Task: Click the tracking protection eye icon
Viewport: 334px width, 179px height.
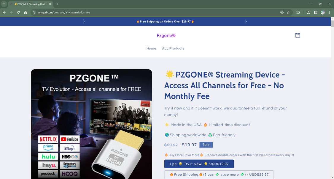Action: (282, 12)
